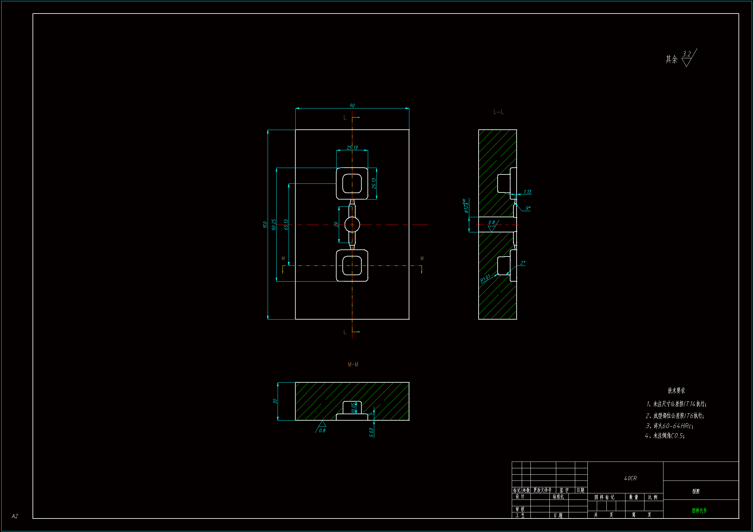Click the L-L section view title

coord(498,112)
